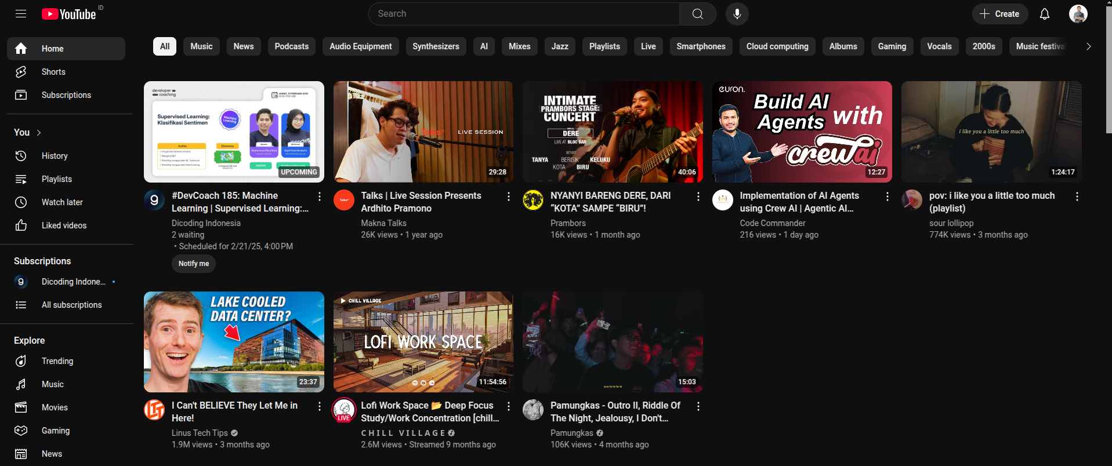Image resolution: width=1112 pixels, height=466 pixels.
Task: Open Pamungkas channel avatar
Action: click(533, 410)
